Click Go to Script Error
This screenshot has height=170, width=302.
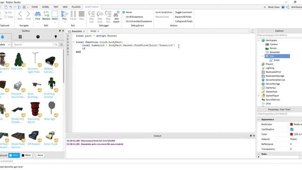pos(164,12)
